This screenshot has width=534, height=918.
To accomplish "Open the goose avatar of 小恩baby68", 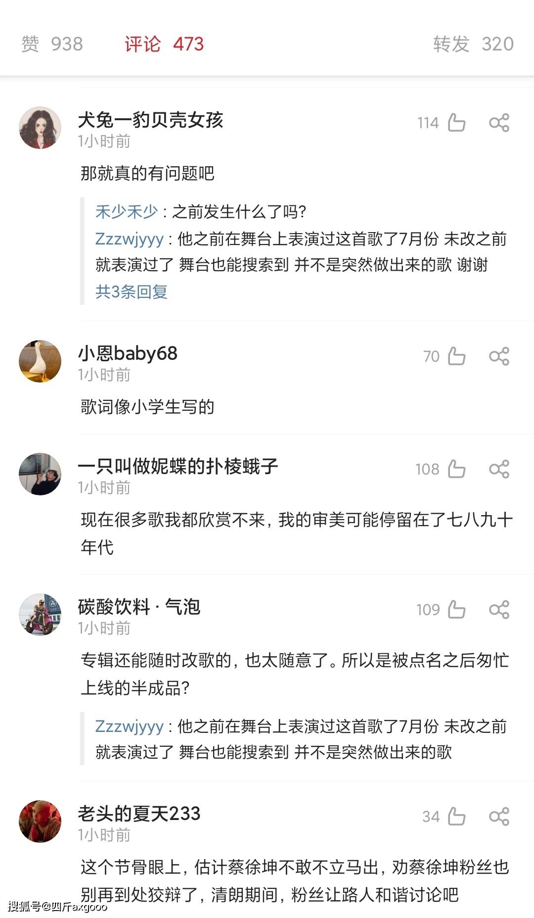I will (x=40, y=361).
